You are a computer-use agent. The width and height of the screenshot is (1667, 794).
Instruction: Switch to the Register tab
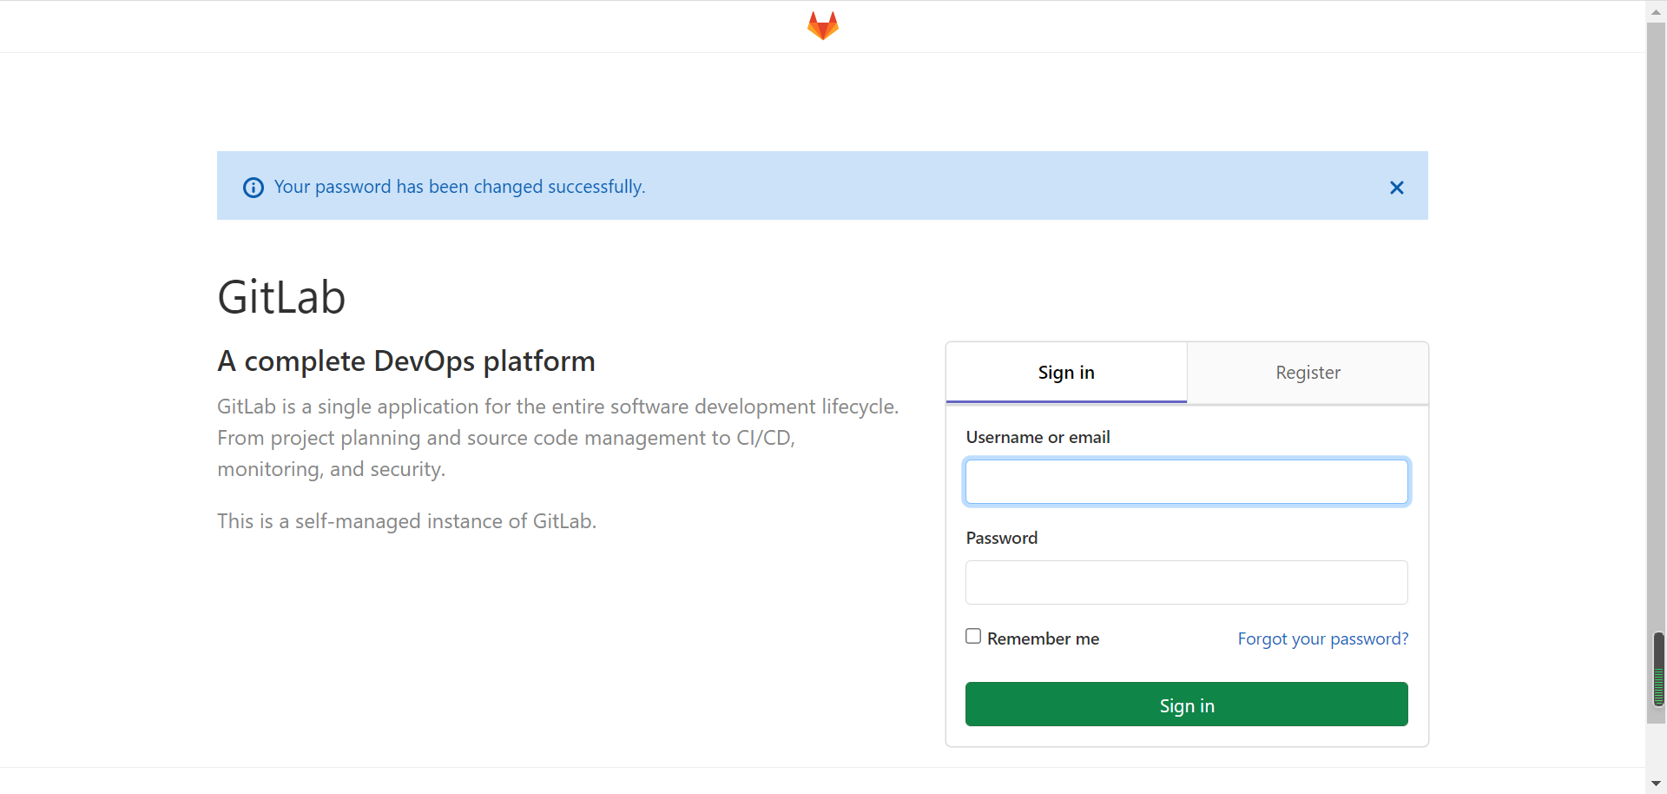[x=1308, y=373]
